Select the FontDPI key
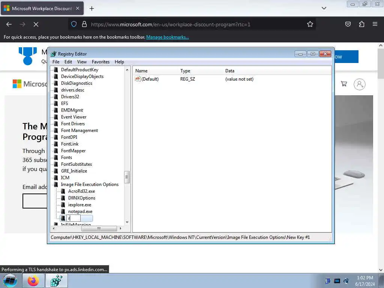The image size is (384, 288). (69, 137)
